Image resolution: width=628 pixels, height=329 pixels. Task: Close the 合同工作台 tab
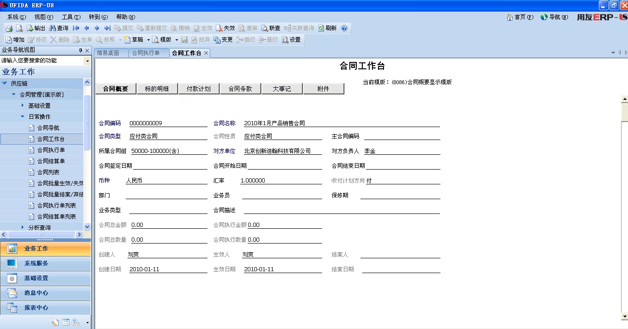pos(206,53)
